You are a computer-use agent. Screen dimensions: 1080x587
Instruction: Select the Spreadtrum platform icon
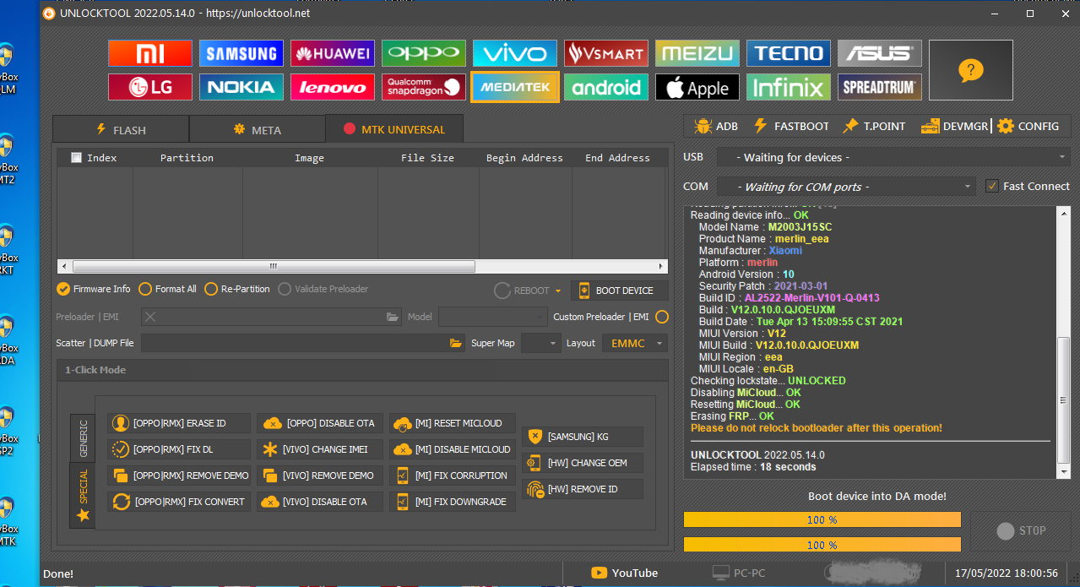point(880,87)
